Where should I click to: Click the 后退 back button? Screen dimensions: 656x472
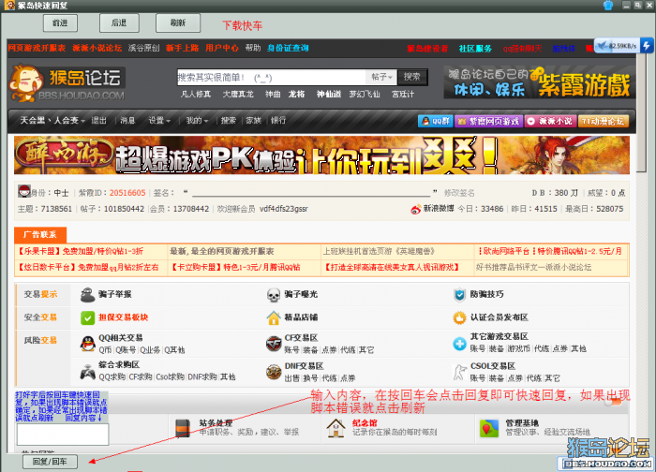pos(119,23)
